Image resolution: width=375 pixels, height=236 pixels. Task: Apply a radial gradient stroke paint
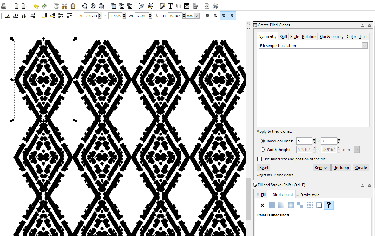click(290, 205)
